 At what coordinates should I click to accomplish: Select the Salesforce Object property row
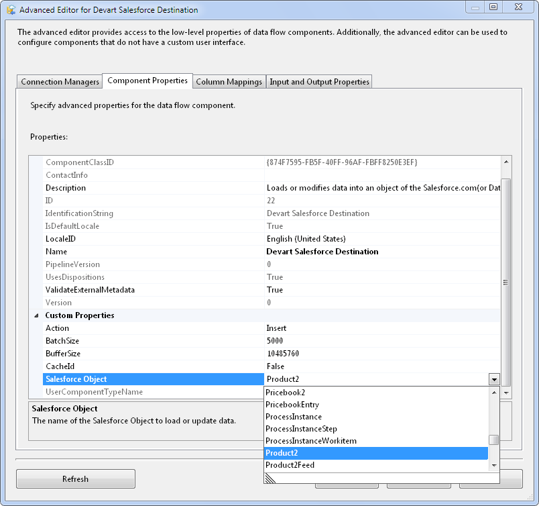[x=154, y=379]
